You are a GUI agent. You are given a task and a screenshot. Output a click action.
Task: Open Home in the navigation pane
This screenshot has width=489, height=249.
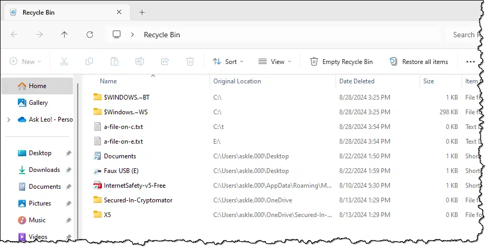(37, 86)
